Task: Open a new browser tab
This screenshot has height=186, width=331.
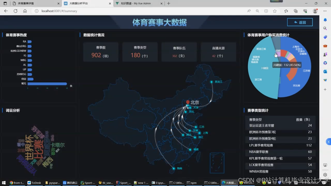Action: coord(169,3)
